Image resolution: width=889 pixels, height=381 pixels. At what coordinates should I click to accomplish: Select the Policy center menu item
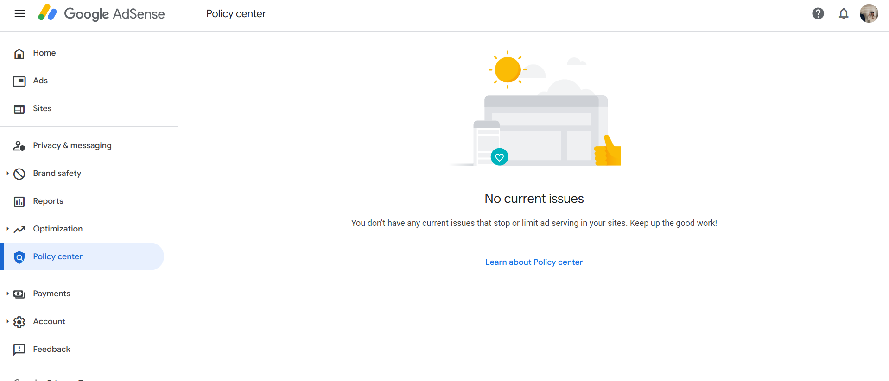58,256
